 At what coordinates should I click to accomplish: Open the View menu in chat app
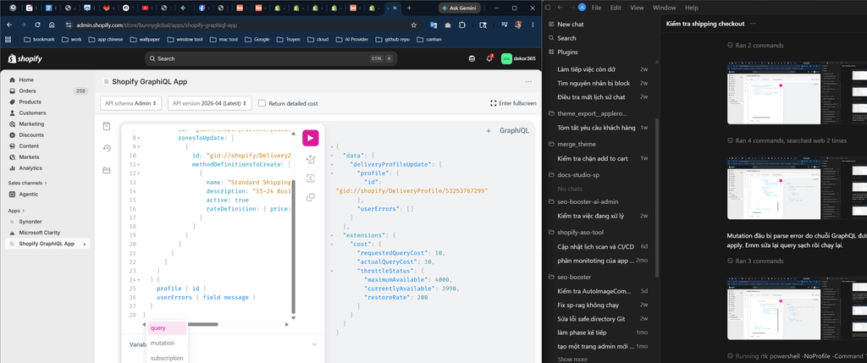[x=637, y=8]
